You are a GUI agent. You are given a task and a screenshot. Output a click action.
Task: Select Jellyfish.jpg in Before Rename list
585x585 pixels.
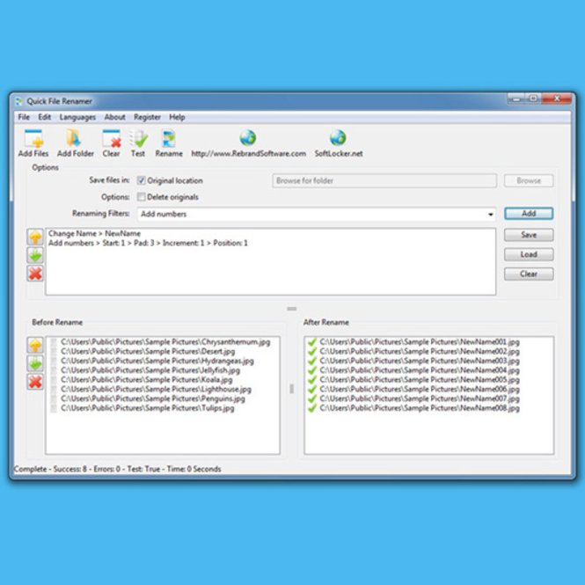(150, 370)
